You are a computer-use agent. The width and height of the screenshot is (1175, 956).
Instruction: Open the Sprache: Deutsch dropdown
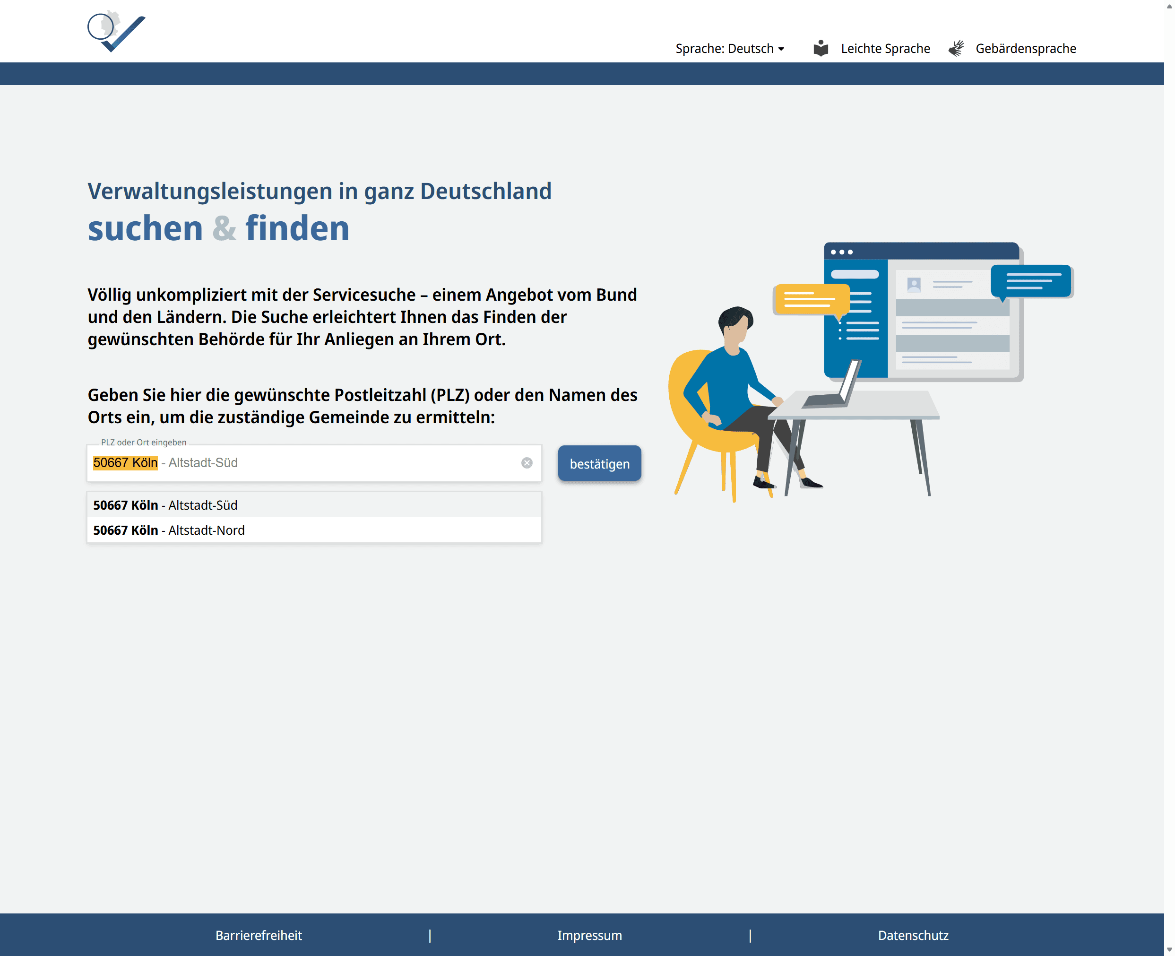tap(724, 48)
